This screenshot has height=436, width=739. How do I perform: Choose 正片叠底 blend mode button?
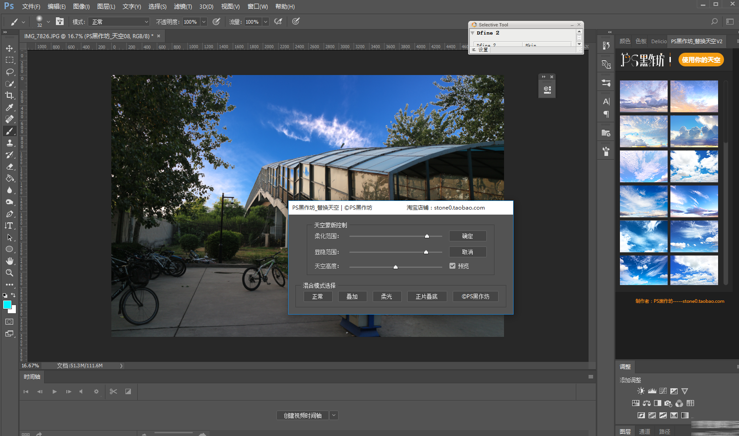(x=426, y=296)
